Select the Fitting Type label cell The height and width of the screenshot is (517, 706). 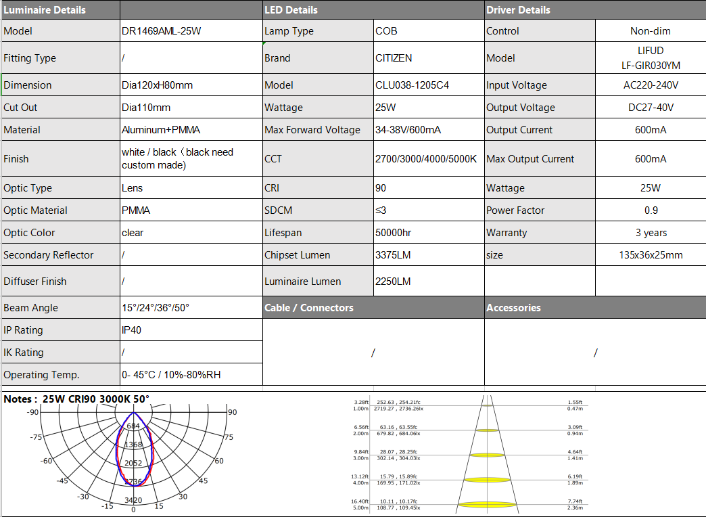click(x=61, y=58)
